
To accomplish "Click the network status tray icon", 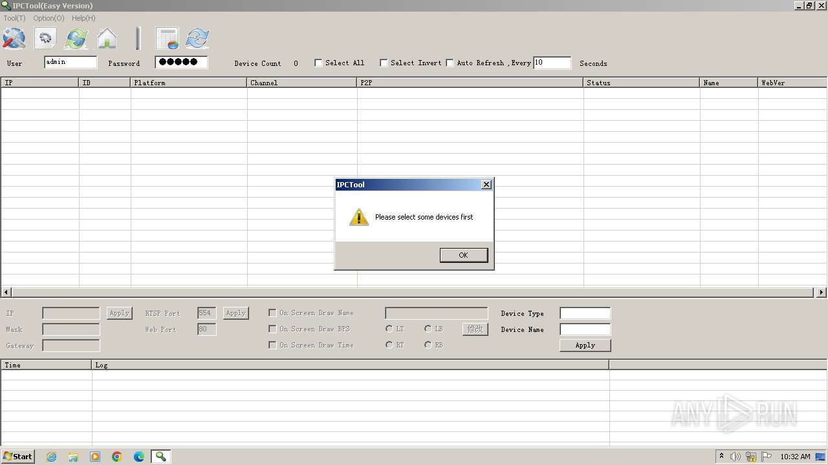I will (751, 457).
